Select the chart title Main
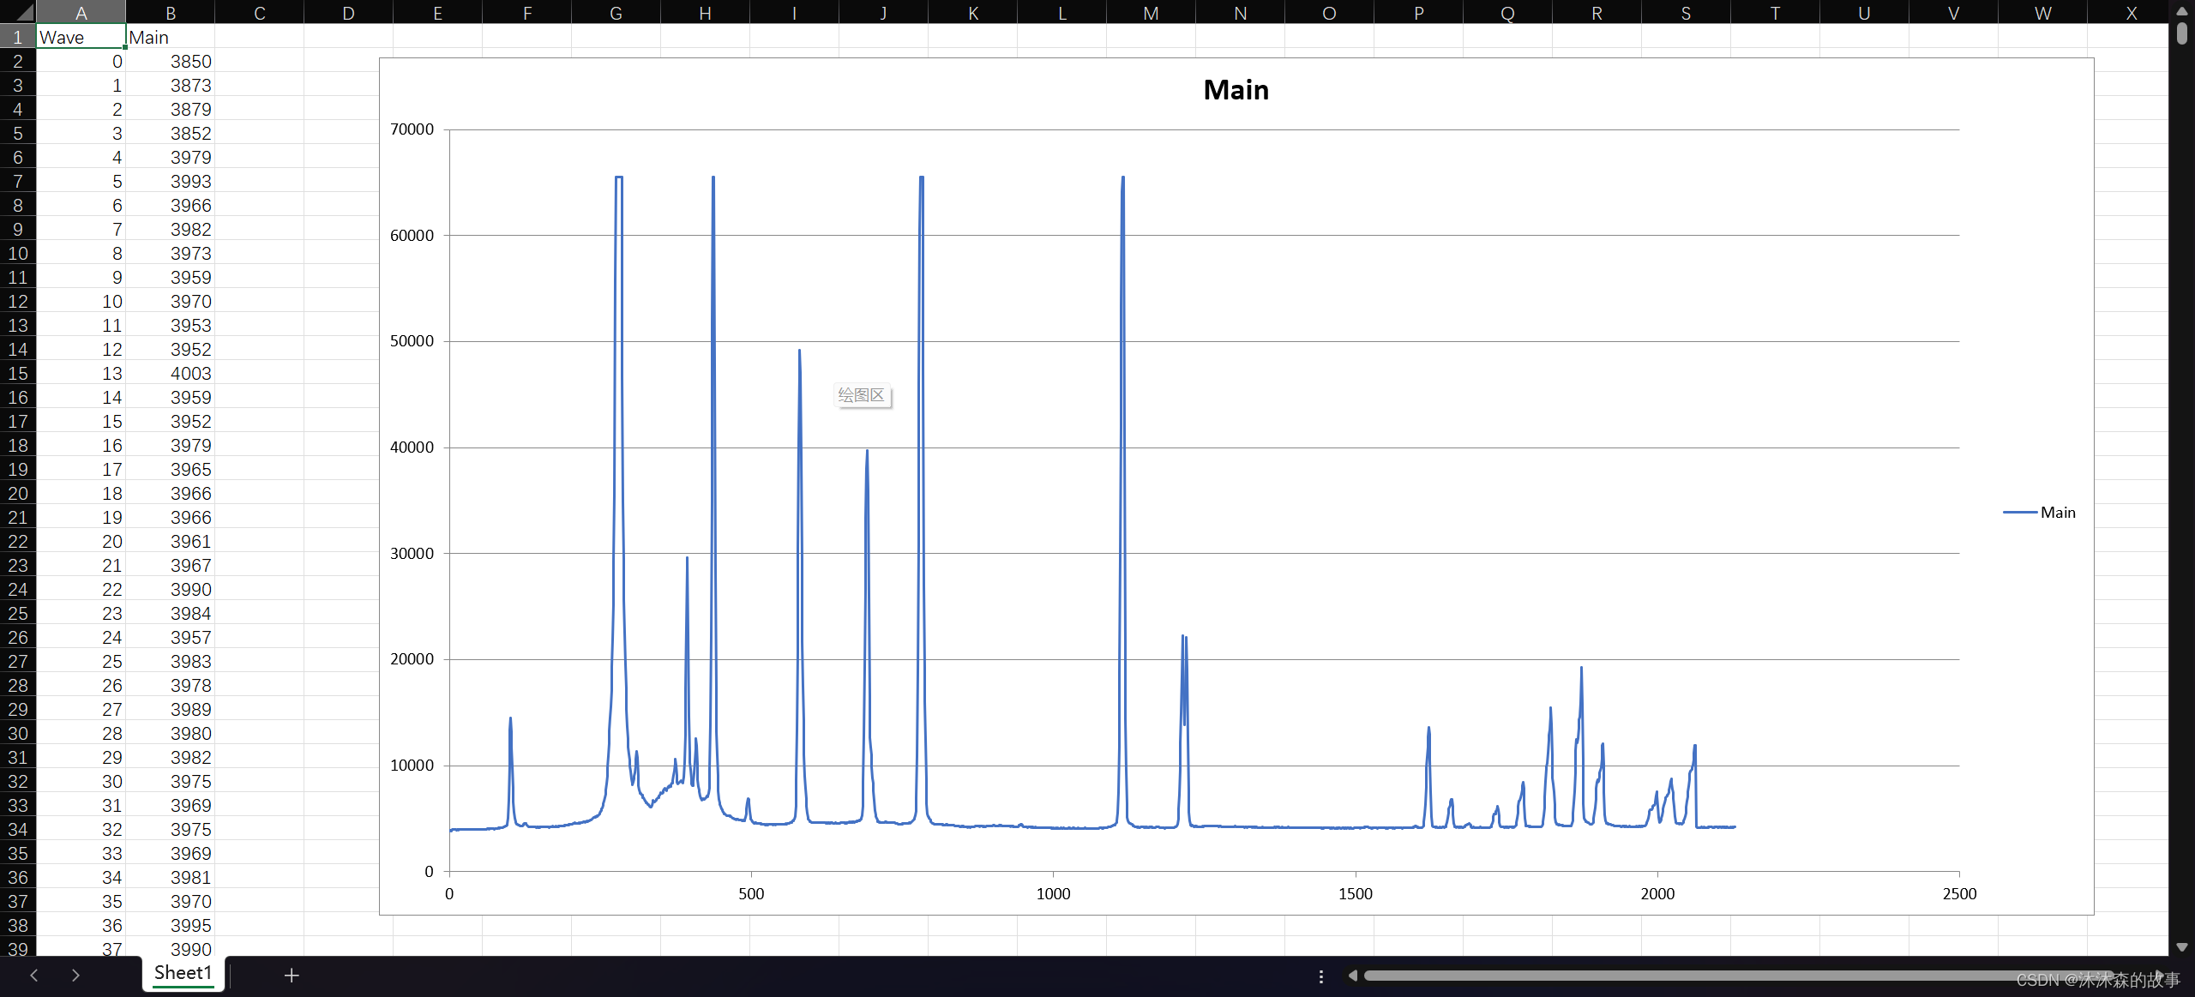 (x=1236, y=90)
